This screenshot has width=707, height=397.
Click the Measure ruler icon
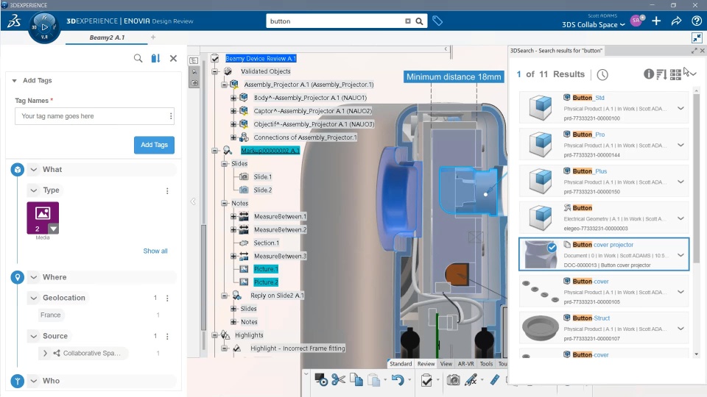click(x=495, y=380)
